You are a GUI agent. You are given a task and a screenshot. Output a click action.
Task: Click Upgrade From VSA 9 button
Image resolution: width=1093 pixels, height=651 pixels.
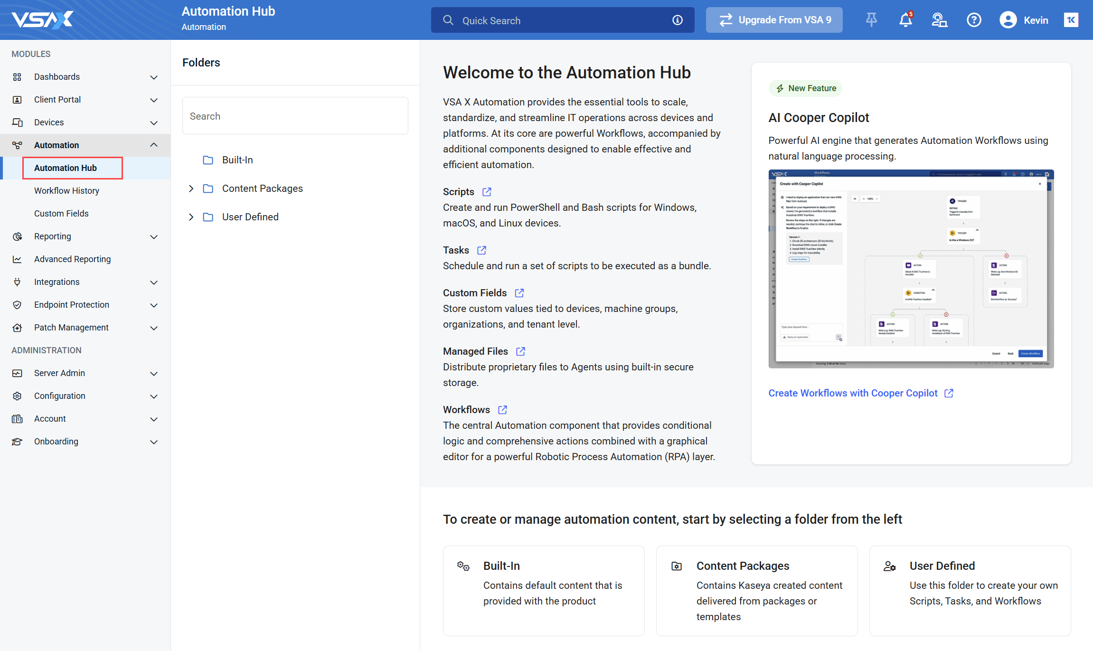pos(774,20)
